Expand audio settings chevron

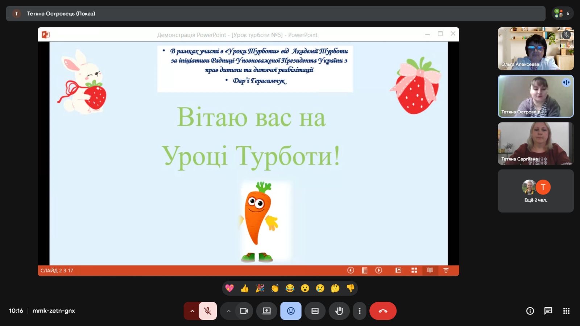tap(192, 311)
